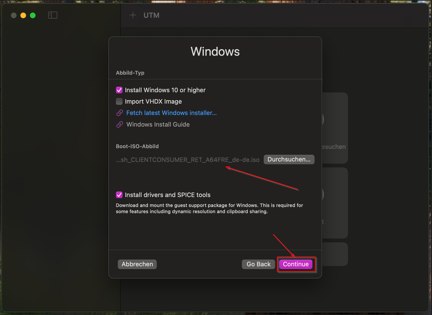Check the Import VHDX Image box
Image resolution: width=432 pixels, height=315 pixels.
coord(119,102)
